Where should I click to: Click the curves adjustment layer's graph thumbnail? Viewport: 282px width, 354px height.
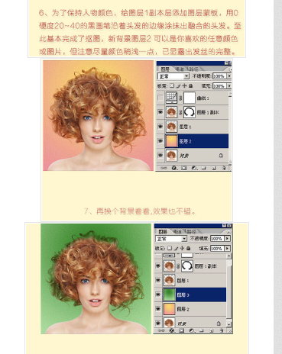click(x=171, y=98)
